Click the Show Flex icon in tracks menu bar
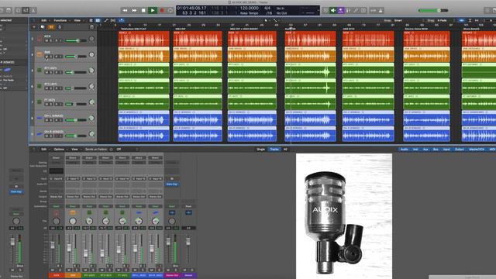Image resolution: width=496 pixels, height=279 pixels. [x=113, y=20]
